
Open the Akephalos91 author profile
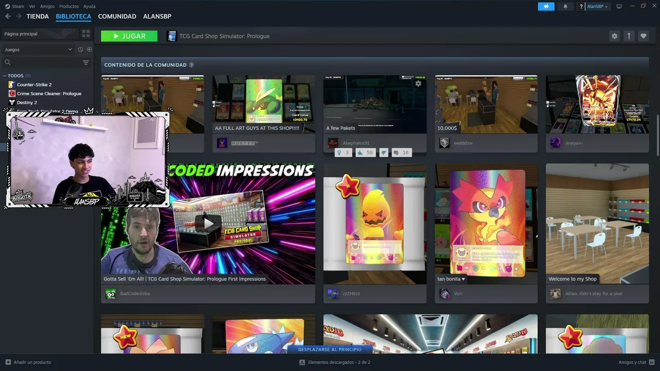(x=356, y=143)
